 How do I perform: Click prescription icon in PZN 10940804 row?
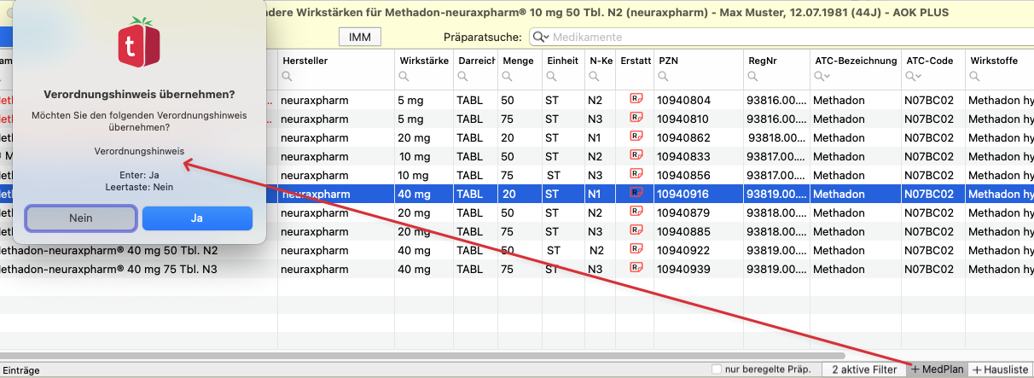tap(636, 101)
